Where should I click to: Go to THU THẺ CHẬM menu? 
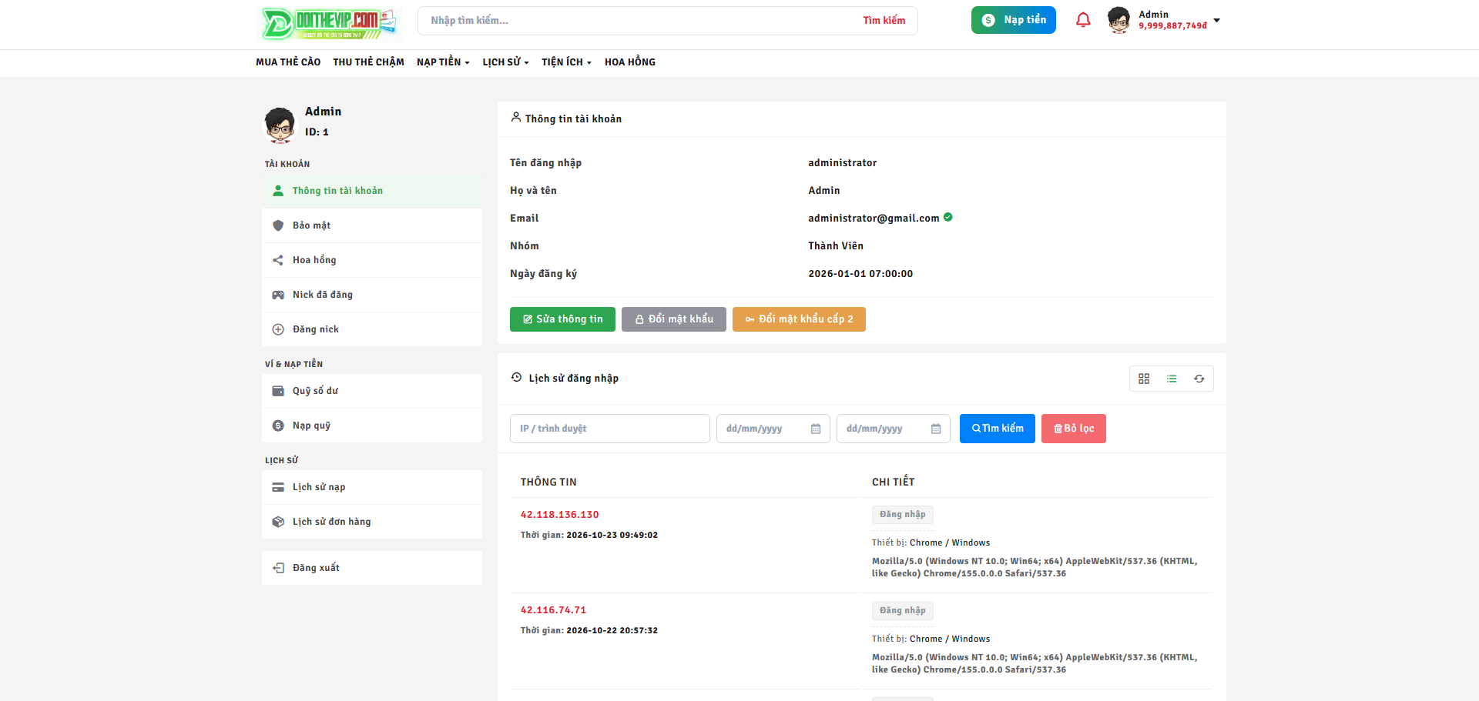[x=368, y=62]
